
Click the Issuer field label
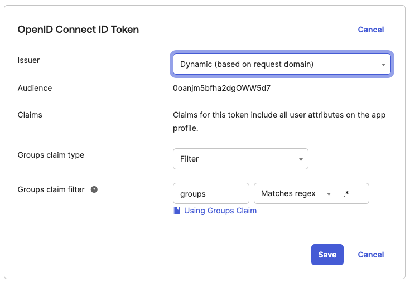28,60
